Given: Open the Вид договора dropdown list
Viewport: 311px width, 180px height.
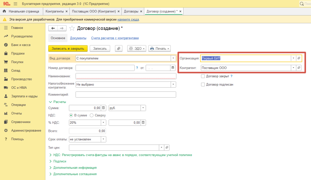Looking at the screenshot, I should [173, 58].
